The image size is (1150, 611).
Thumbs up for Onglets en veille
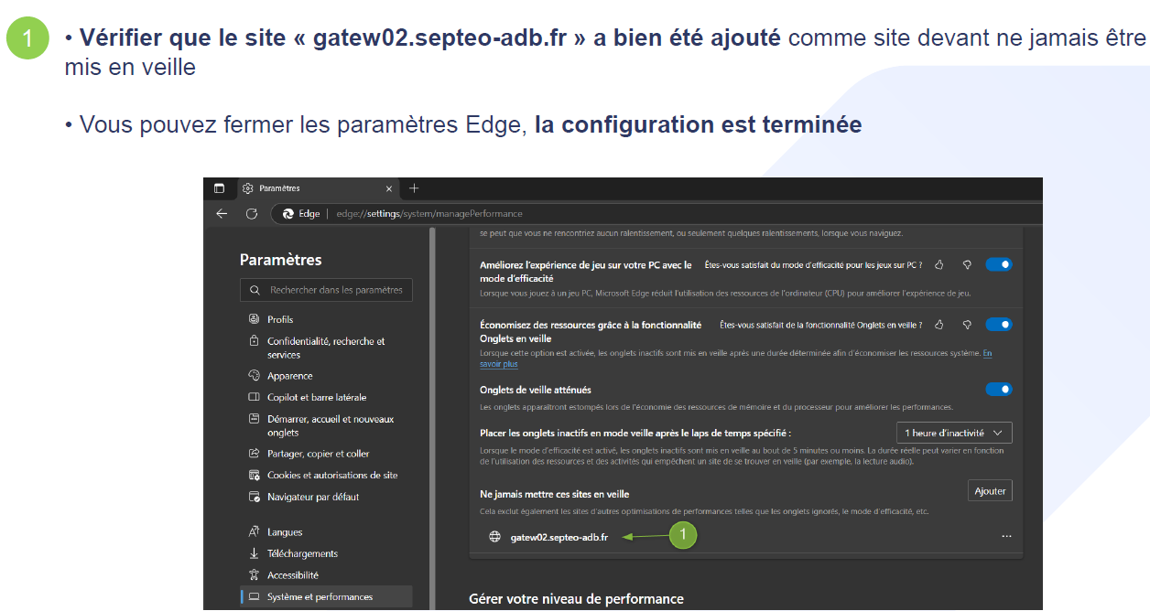click(939, 325)
